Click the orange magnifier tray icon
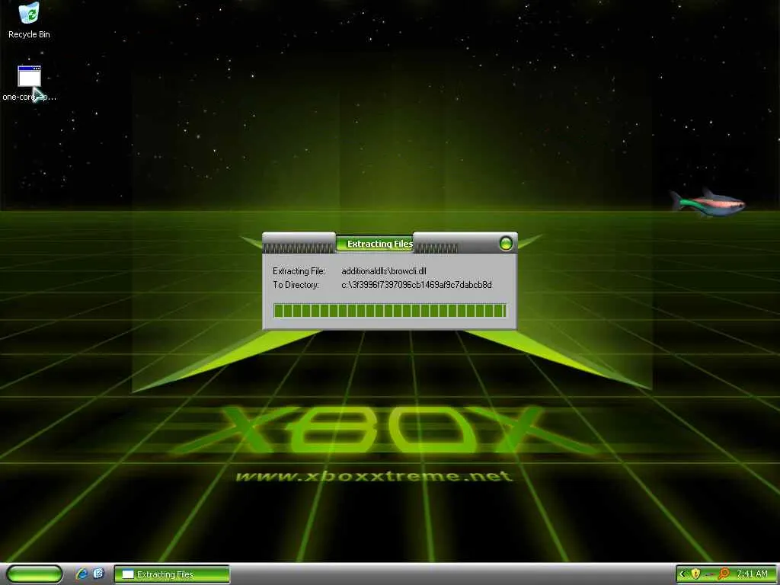The image size is (780, 585). click(724, 574)
